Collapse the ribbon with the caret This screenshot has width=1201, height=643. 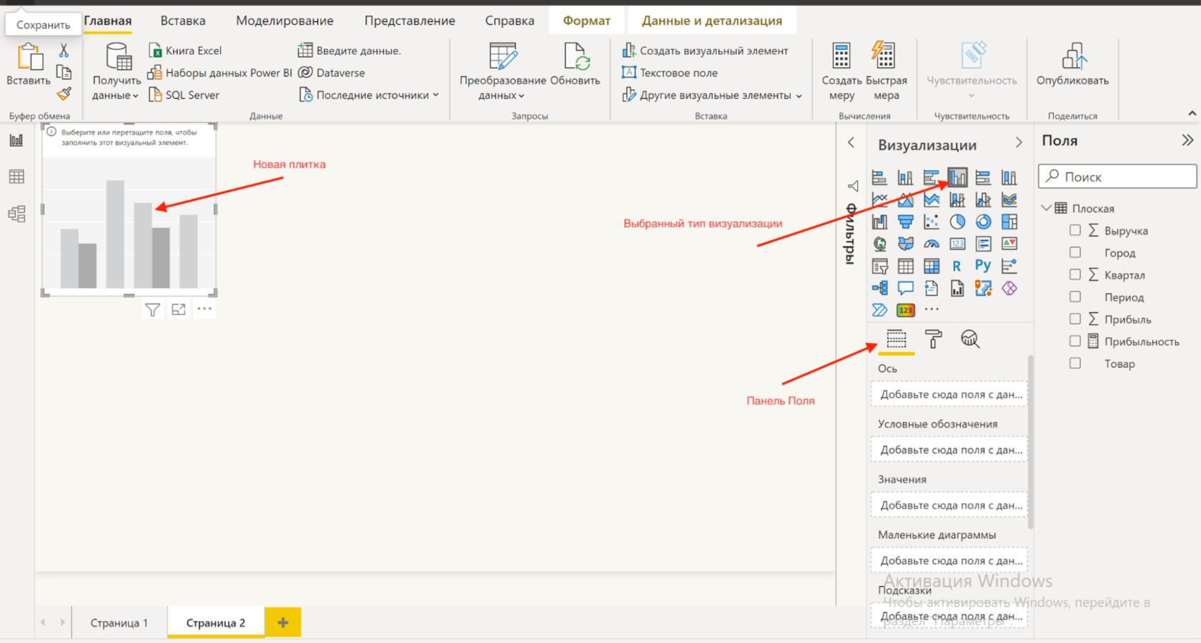(1192, 114)
